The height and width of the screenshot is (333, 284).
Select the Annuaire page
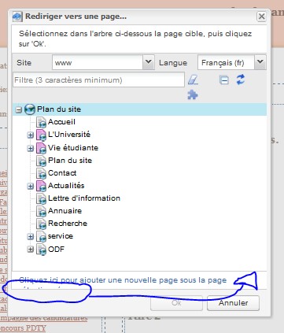point(65,211)
